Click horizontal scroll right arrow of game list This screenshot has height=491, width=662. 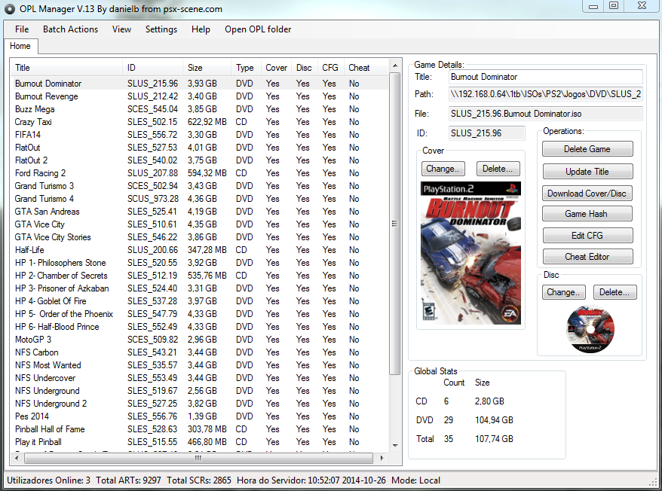[382, 458]
